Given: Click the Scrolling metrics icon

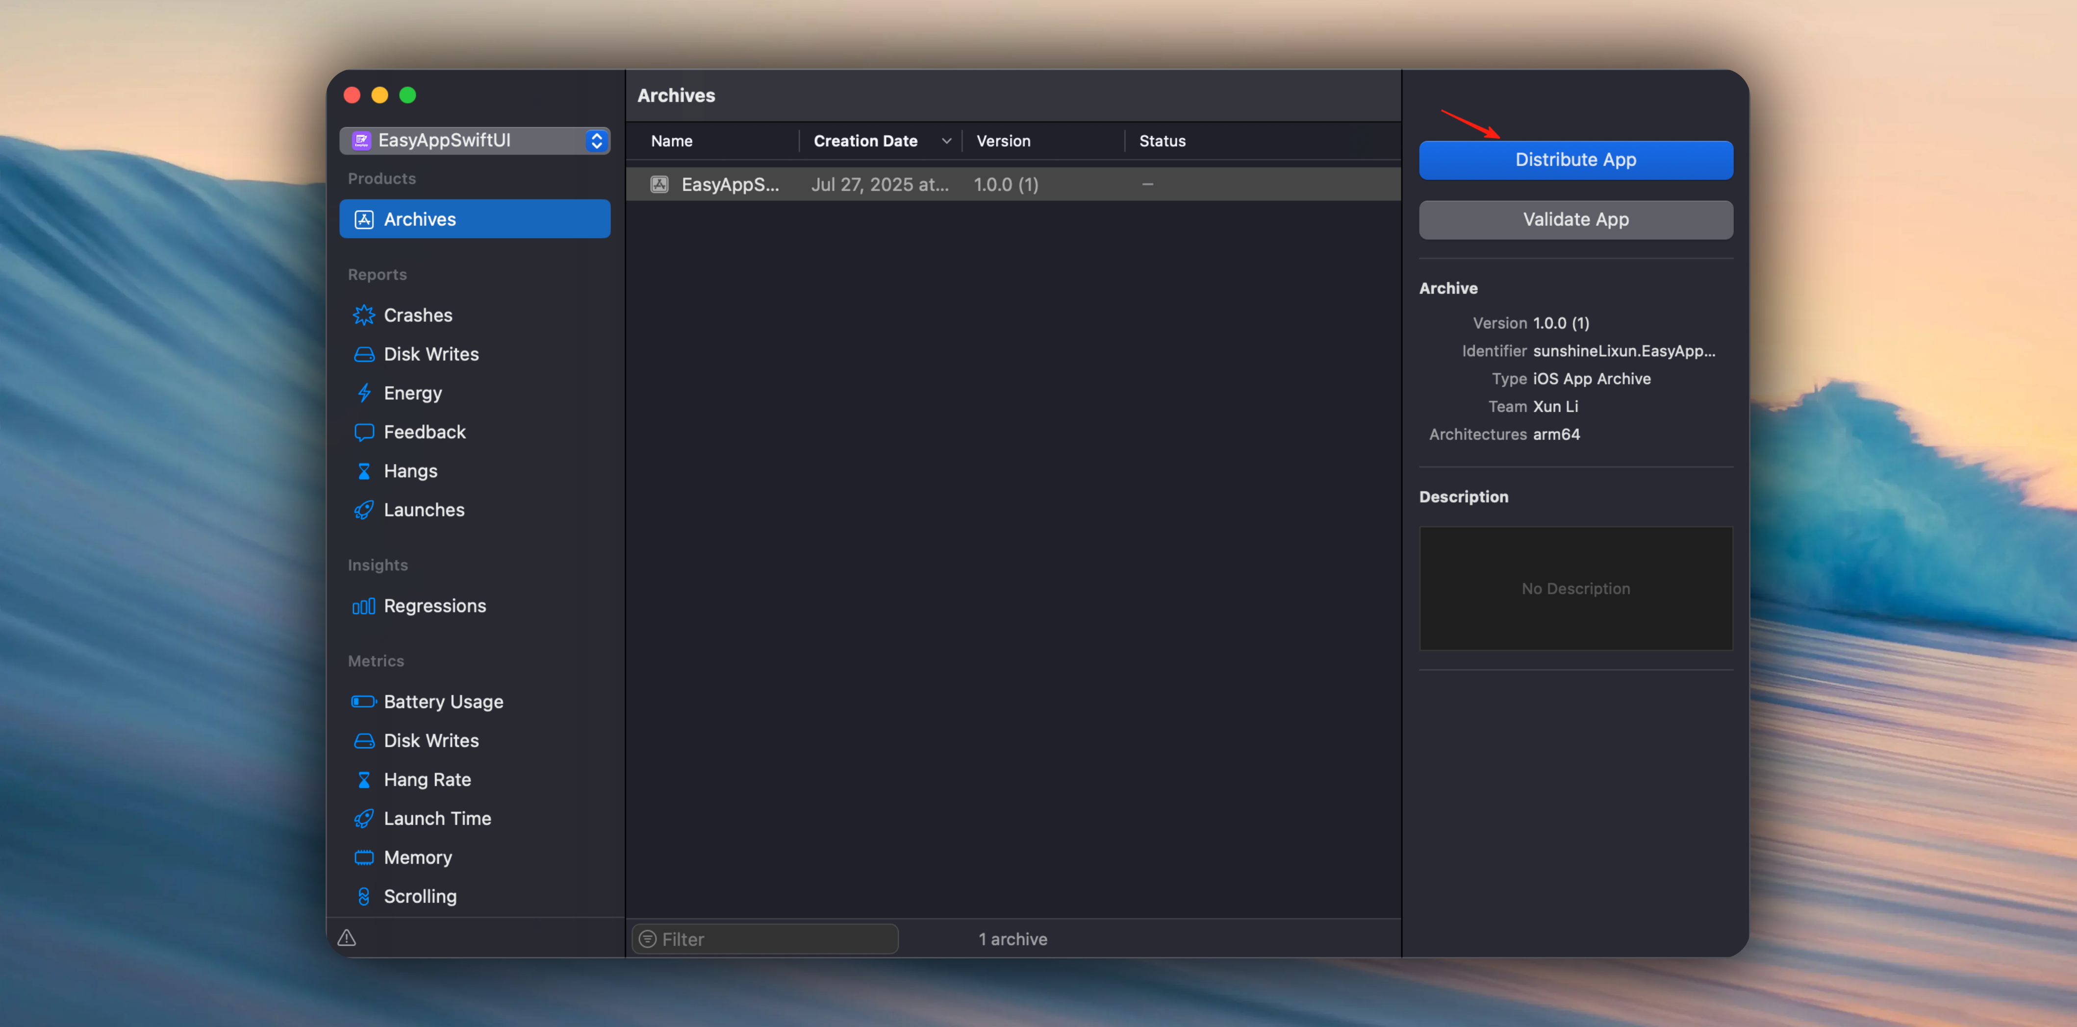Looking at the screenshot, I should (364, 897).
